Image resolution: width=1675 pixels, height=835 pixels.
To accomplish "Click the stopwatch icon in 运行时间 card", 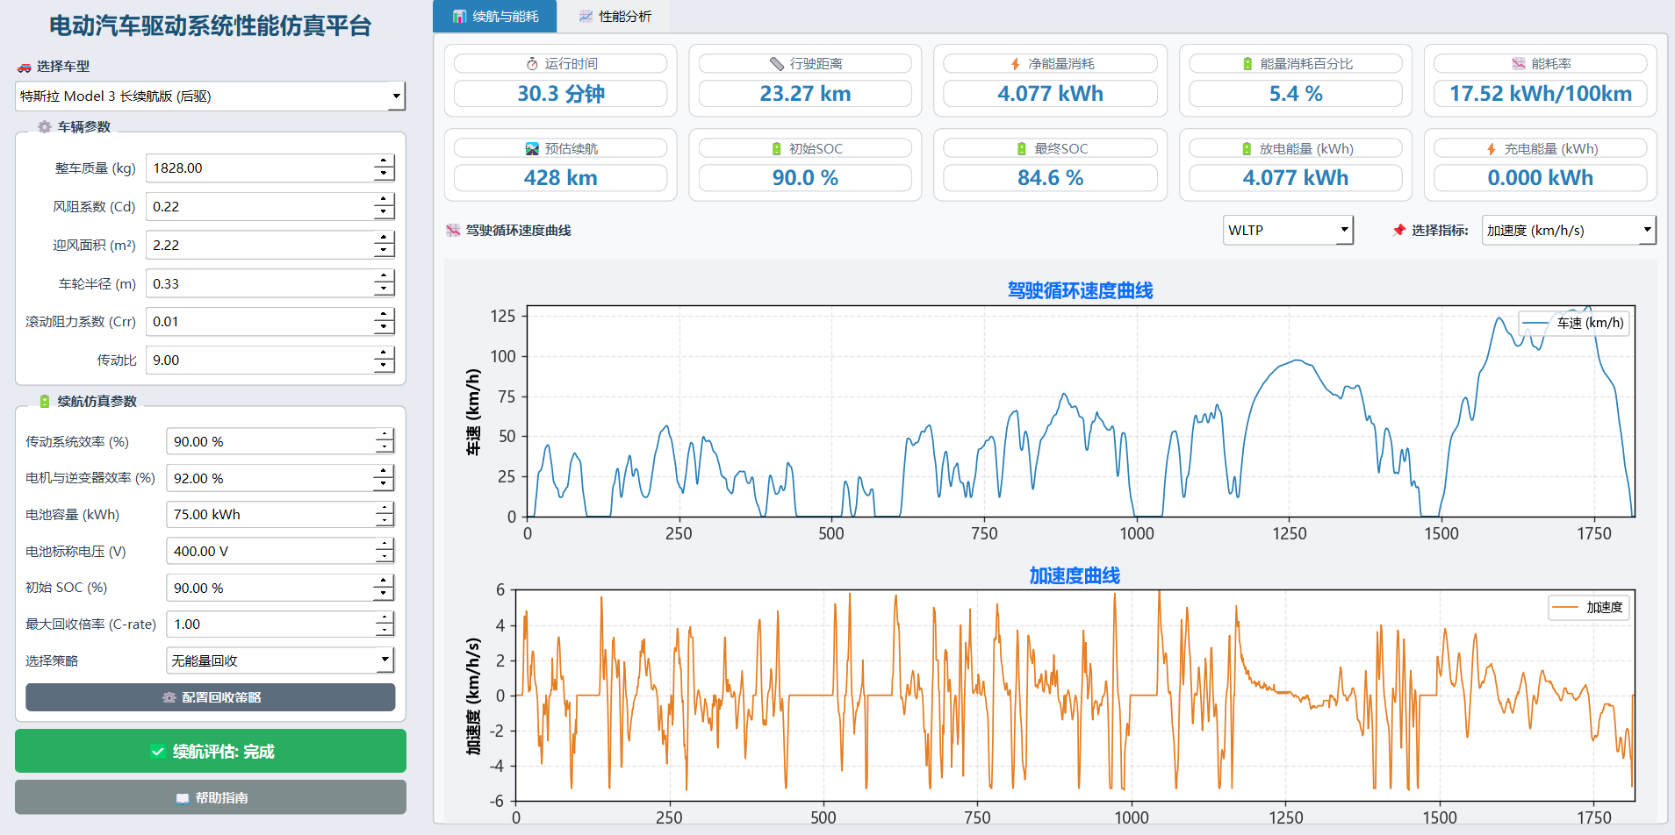I will (x=532, y=64).
